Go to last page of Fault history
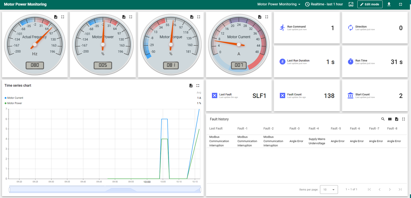Viewport: 411px width, 198px height. pos(400,190)
